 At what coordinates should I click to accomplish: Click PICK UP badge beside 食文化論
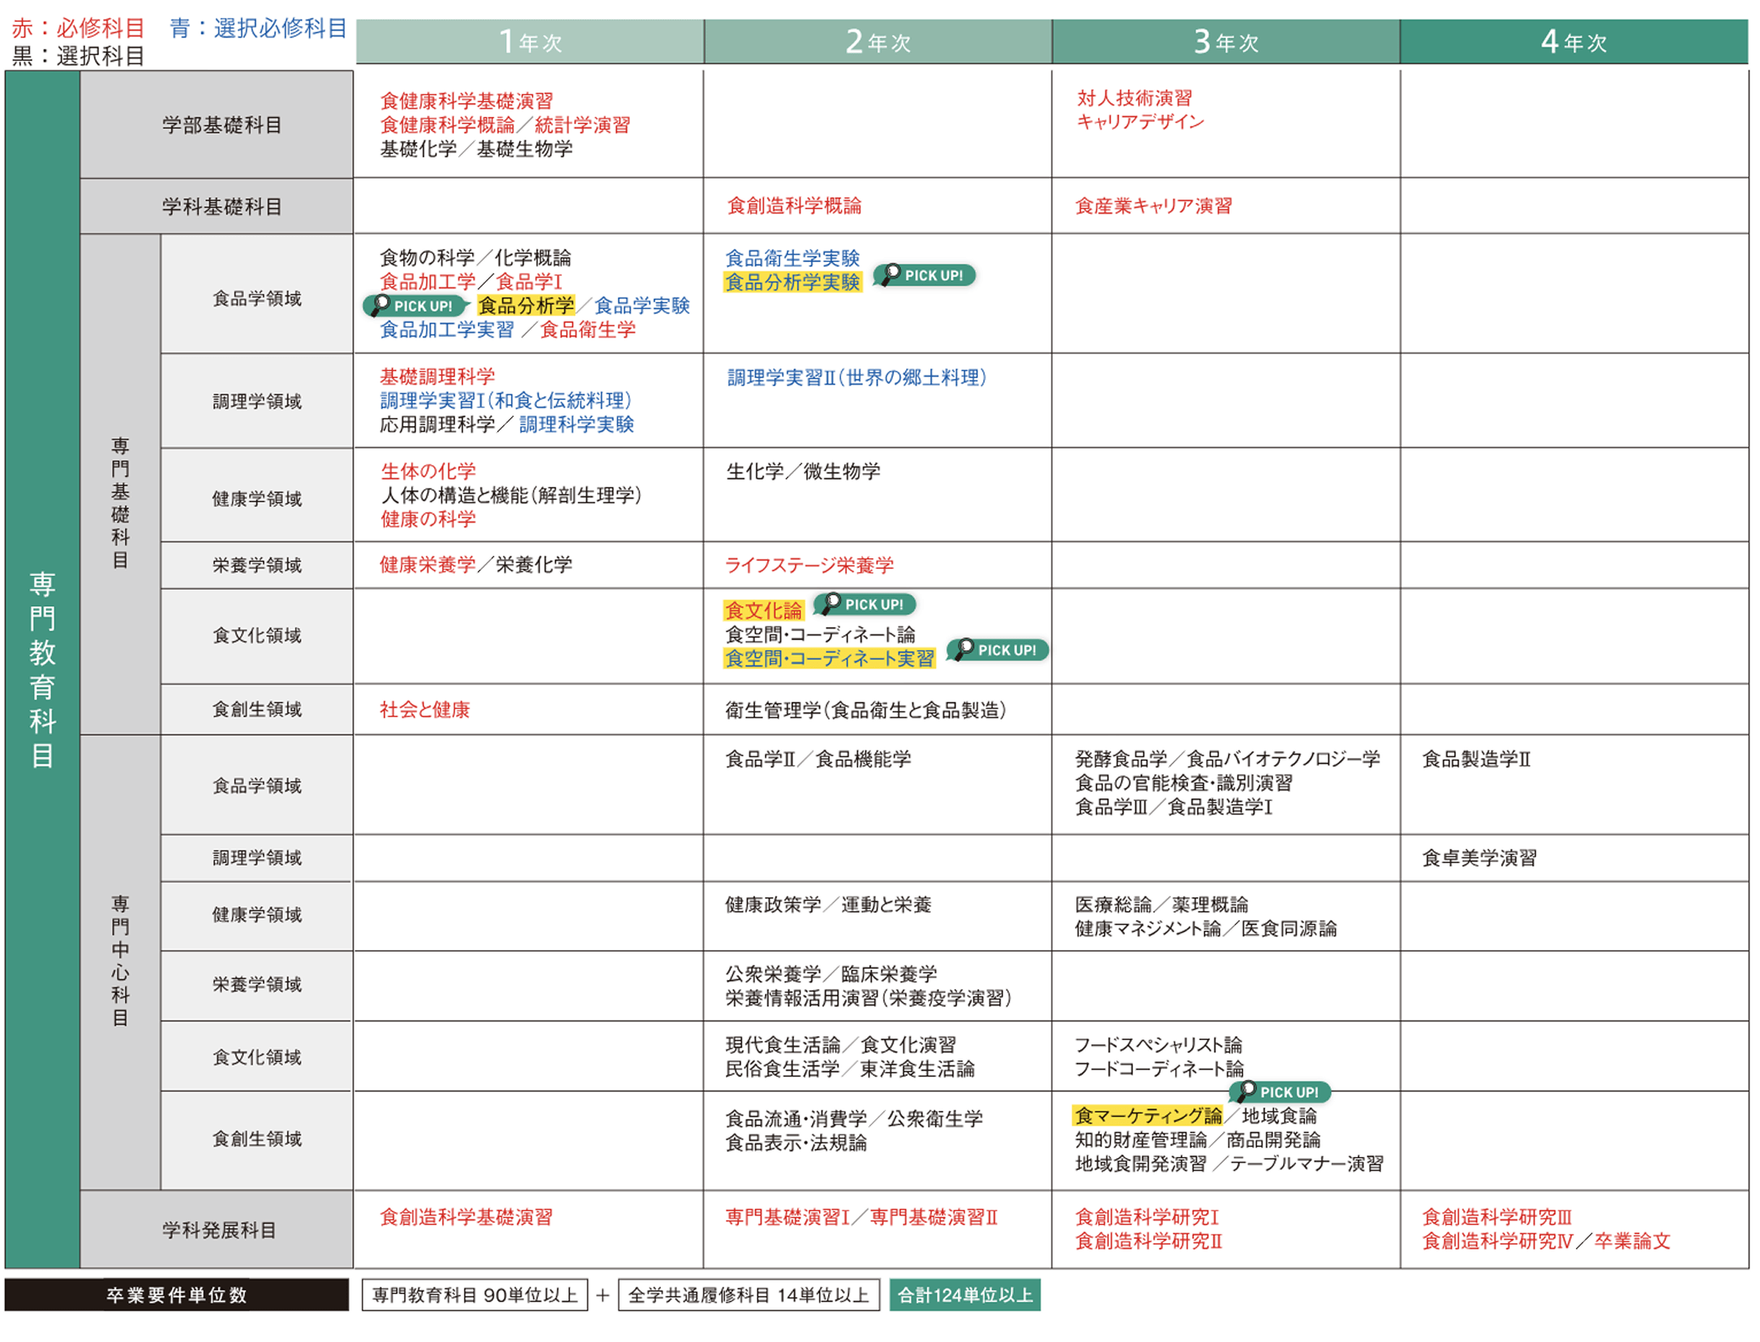865,604
